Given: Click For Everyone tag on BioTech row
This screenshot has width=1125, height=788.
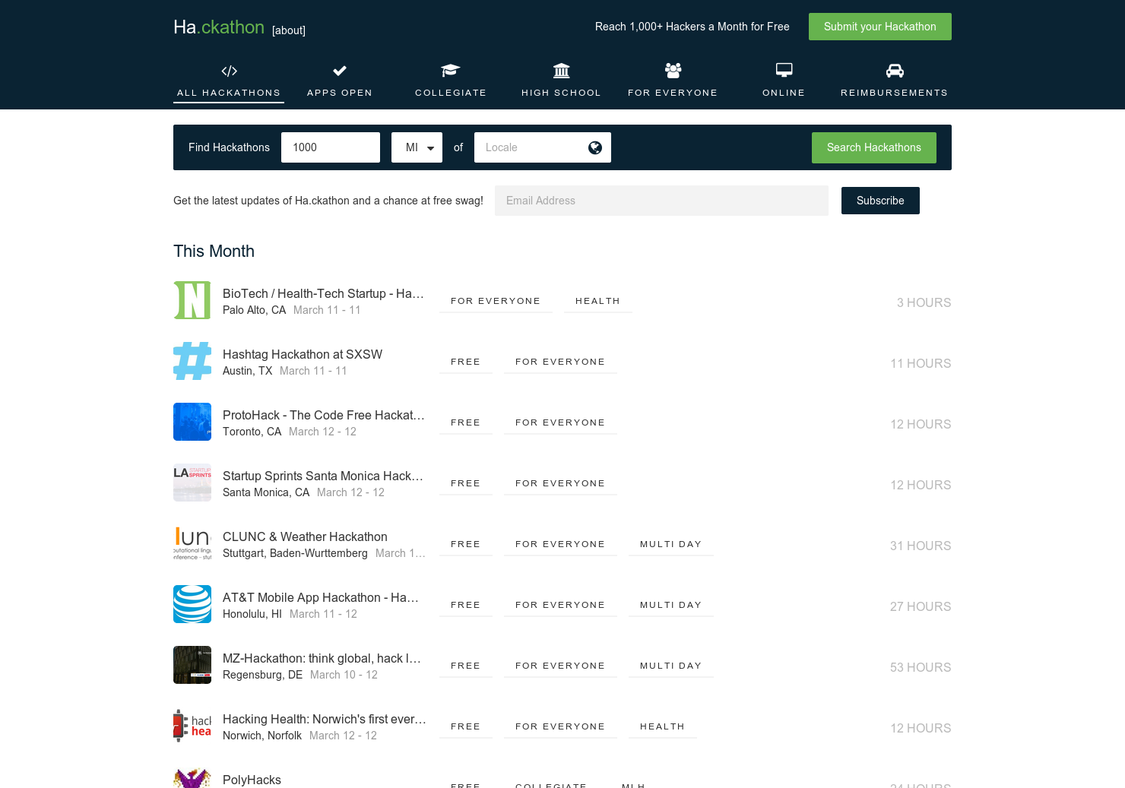Looking at the screenshot, I should pyautogui.click(x=496, y=301).
